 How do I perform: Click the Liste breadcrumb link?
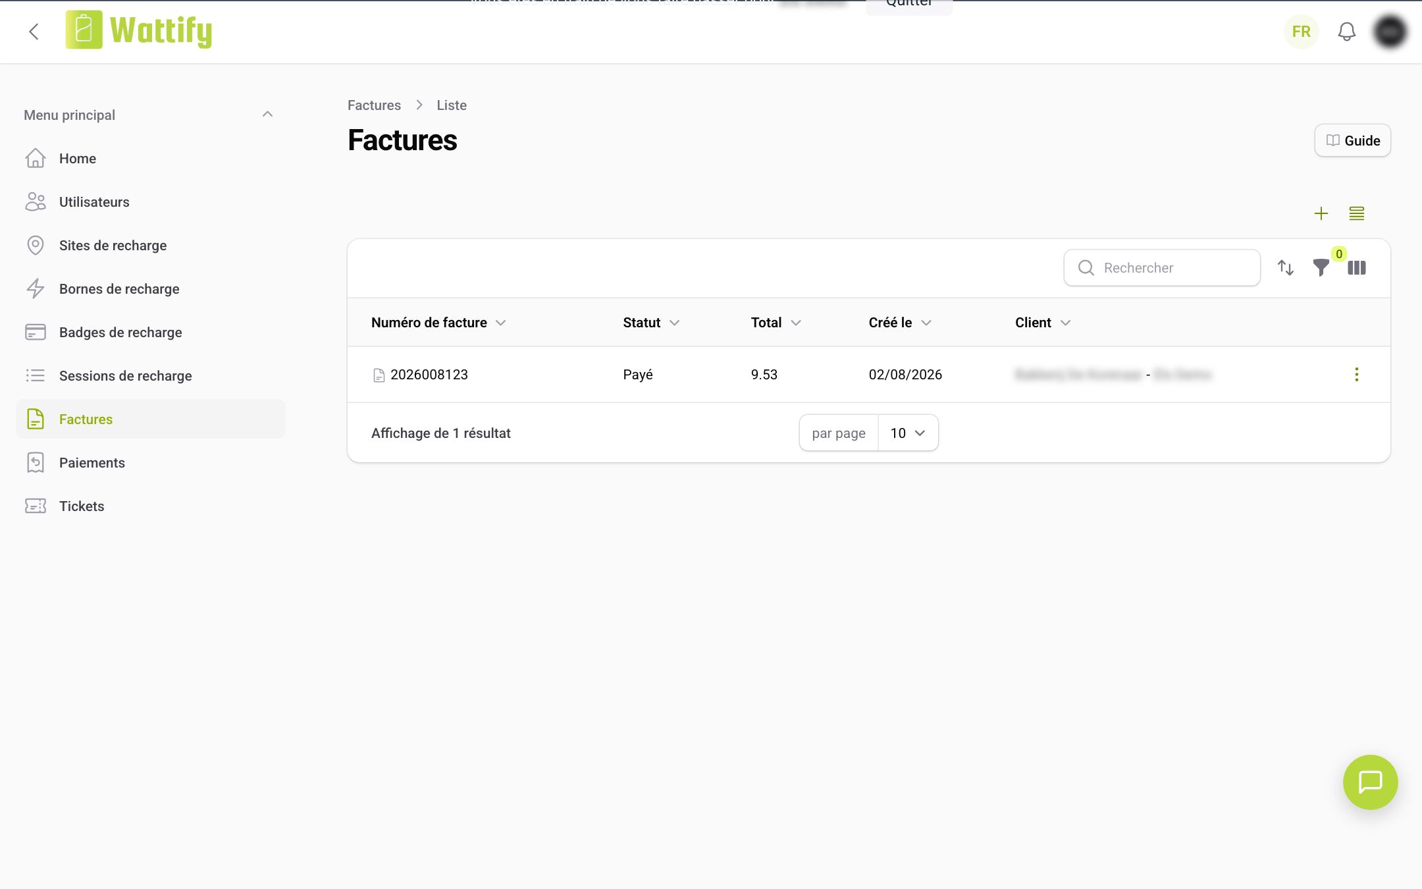coord(452,105)
